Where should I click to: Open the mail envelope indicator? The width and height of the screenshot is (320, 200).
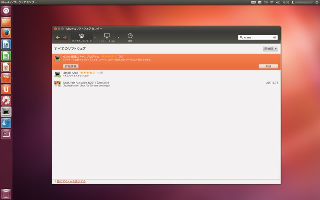(x=260, y=2)
